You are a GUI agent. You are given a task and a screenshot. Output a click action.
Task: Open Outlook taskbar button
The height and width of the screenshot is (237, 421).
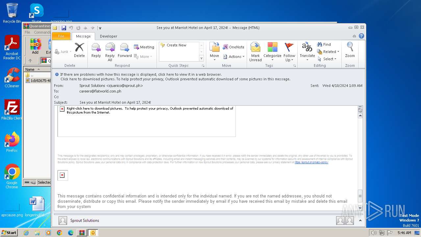tap(93, 233)
